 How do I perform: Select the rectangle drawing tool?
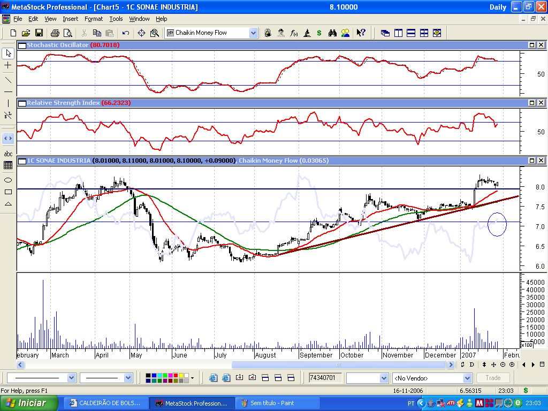(8, 192)
